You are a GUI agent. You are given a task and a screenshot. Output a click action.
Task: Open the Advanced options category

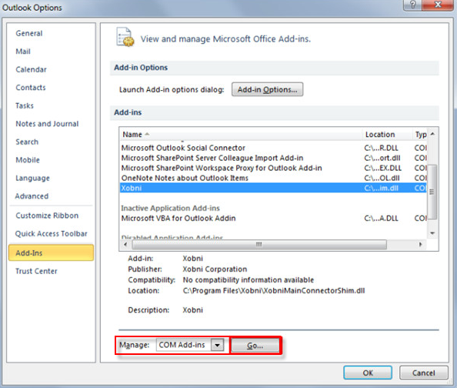tap(32, 196)
